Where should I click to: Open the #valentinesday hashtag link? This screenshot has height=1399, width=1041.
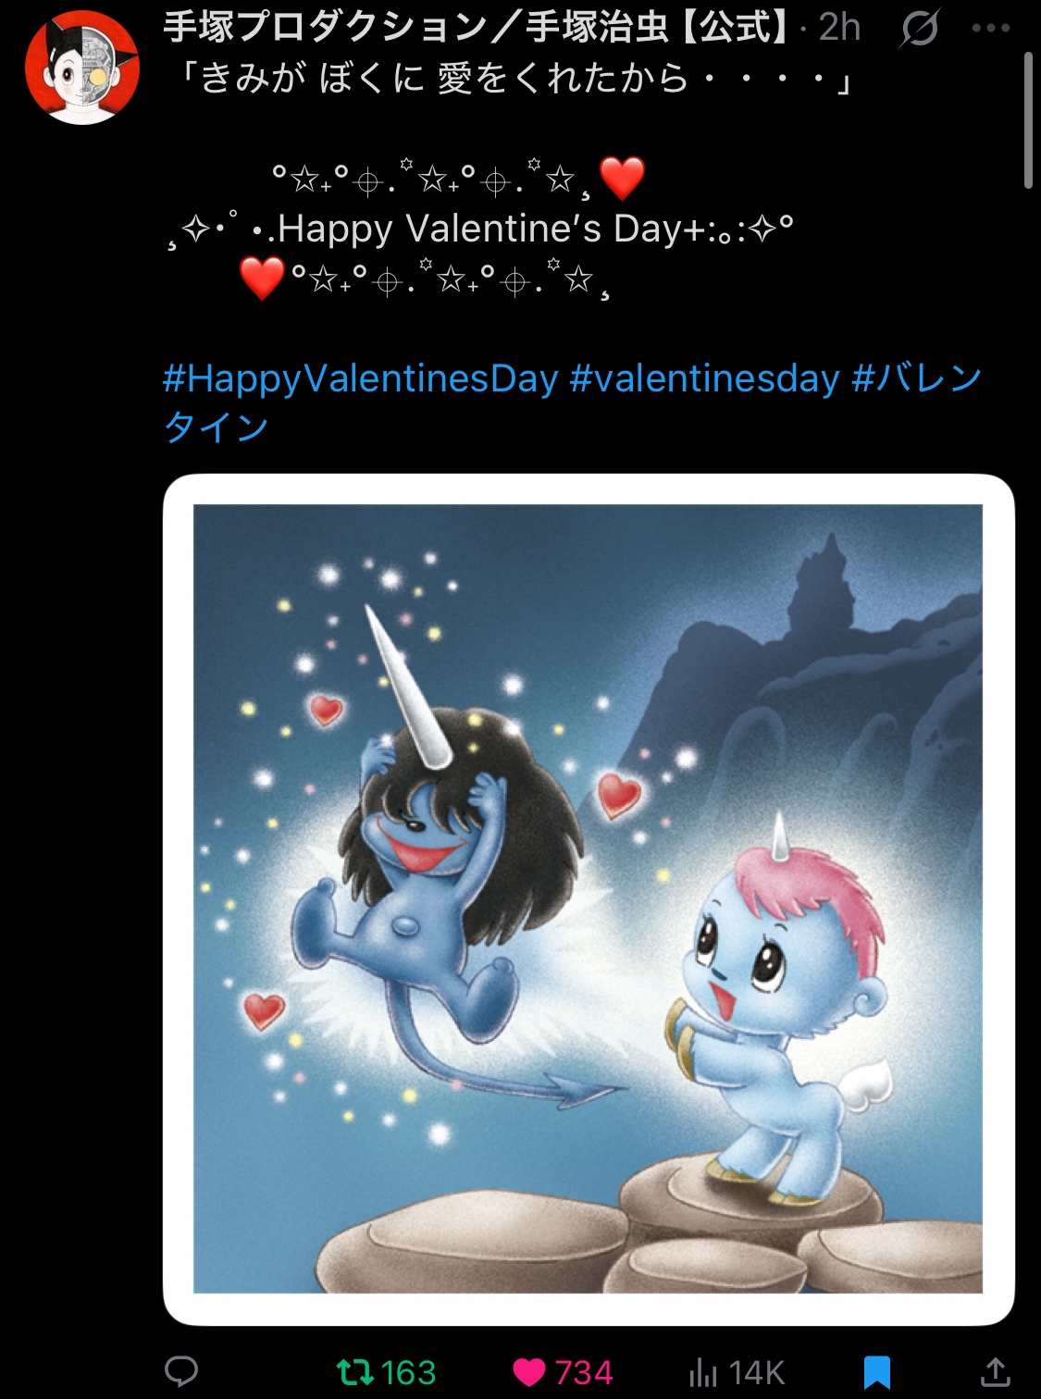705,378
